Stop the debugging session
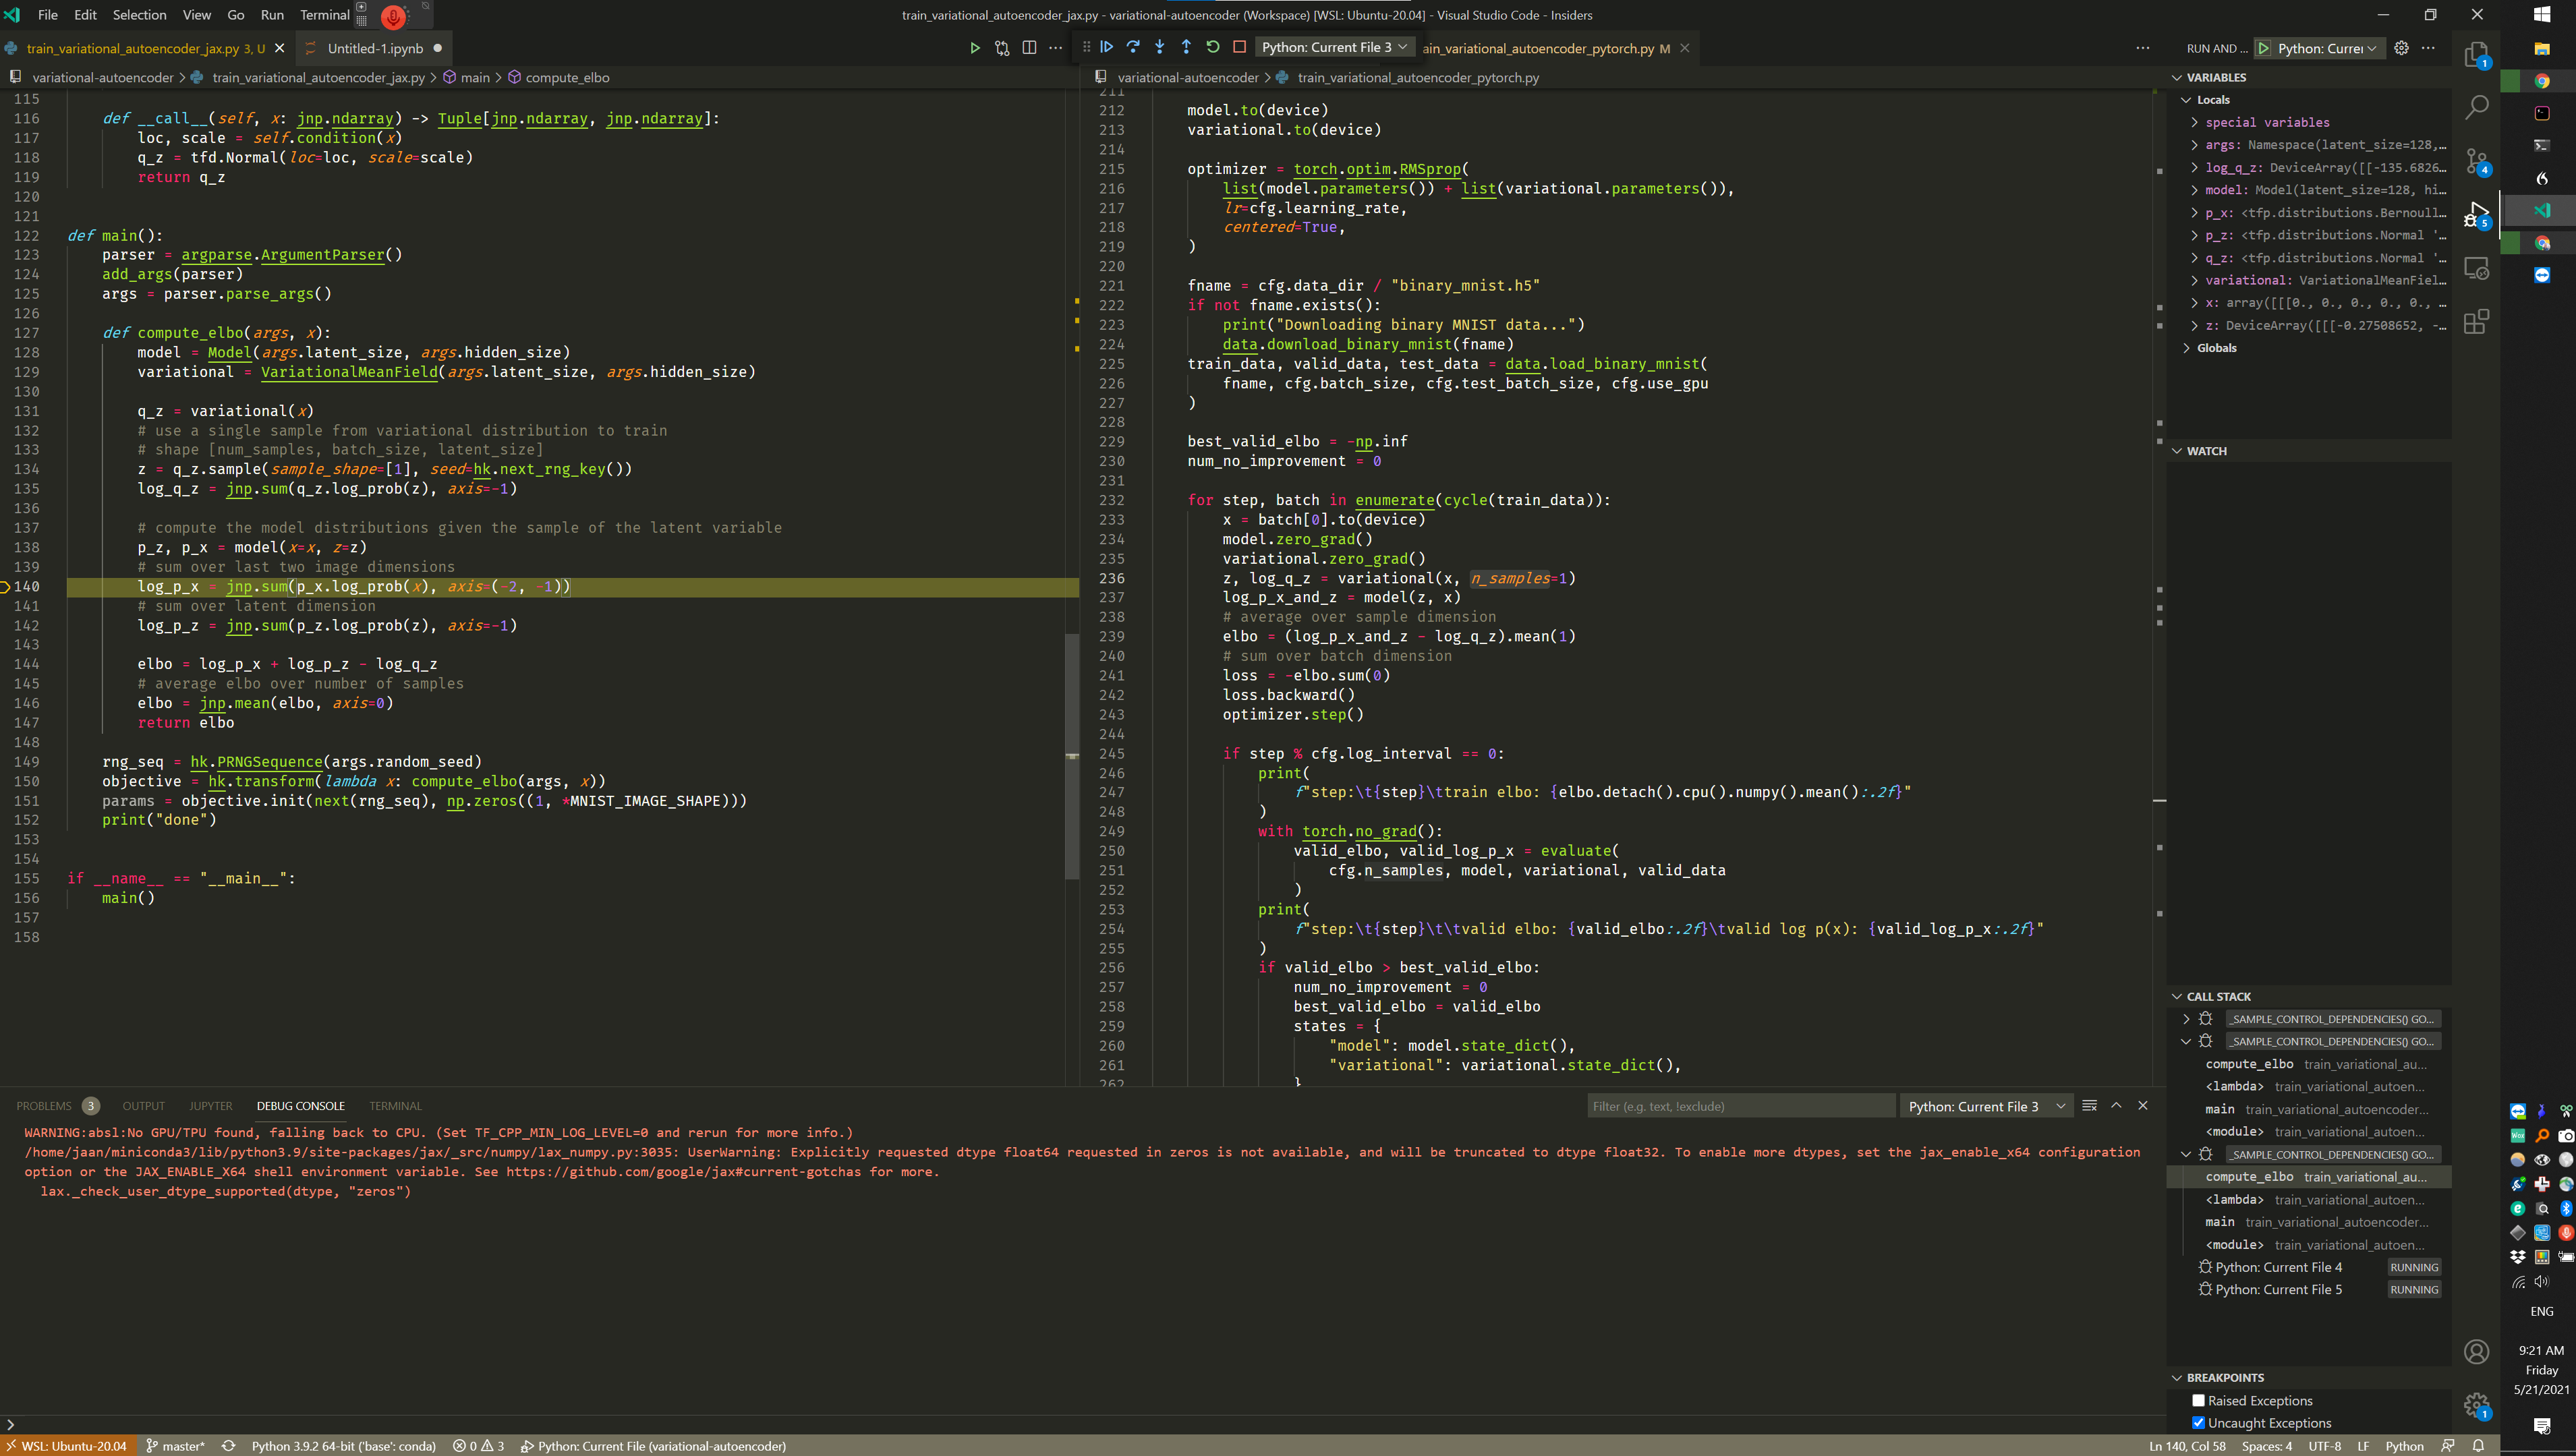Viewport: 2576px width, 1456px height. point(1239,47)
